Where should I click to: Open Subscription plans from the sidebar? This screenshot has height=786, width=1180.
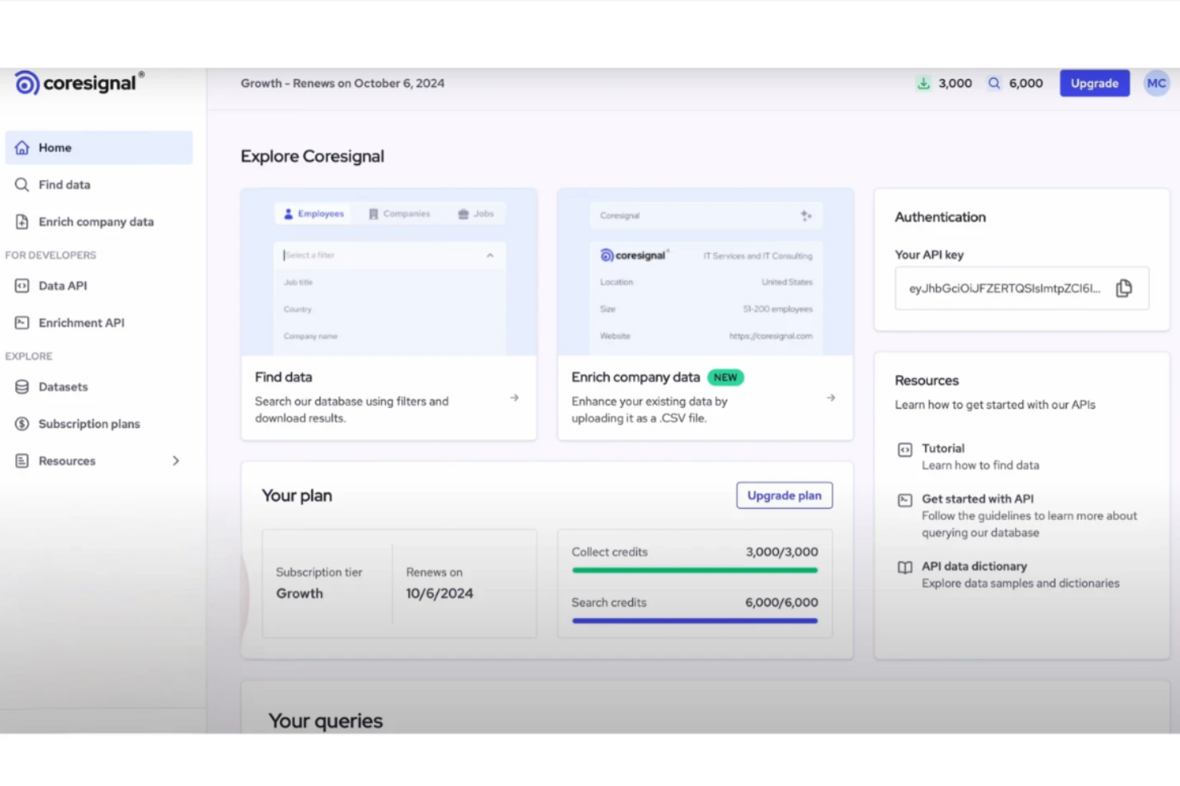point(88,424)
